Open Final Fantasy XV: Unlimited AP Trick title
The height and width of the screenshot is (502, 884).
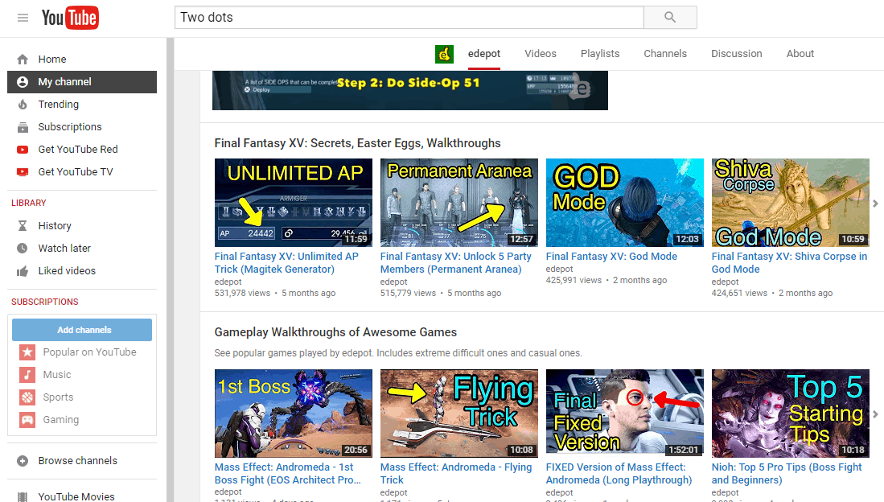coord(286,263)
